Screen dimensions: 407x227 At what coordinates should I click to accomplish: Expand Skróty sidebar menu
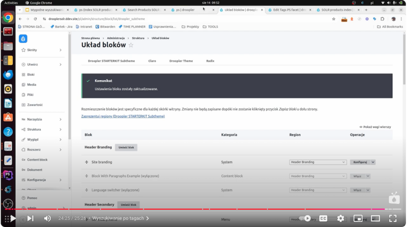coord(61,50)
